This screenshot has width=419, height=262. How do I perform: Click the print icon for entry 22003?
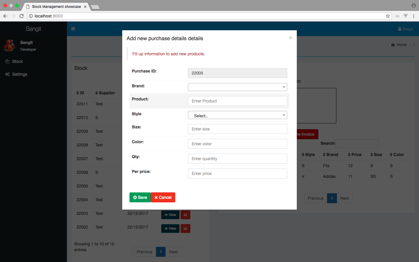tap(185, 215)
